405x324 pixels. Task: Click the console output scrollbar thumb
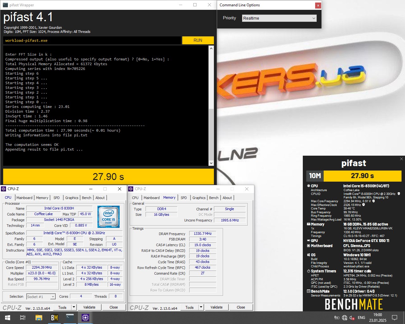(211, 134)
